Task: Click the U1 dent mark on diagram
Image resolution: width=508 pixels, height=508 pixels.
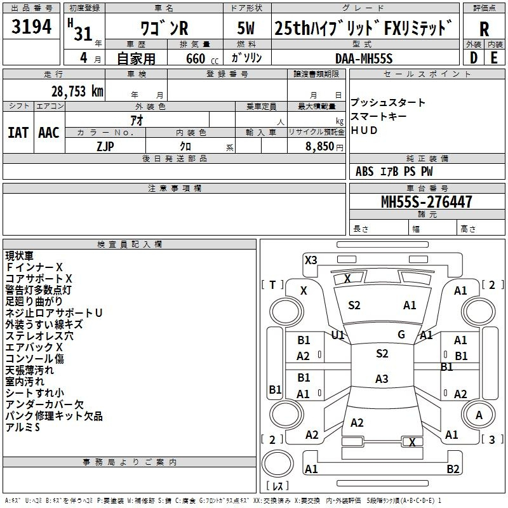Action: coord(338,335)
